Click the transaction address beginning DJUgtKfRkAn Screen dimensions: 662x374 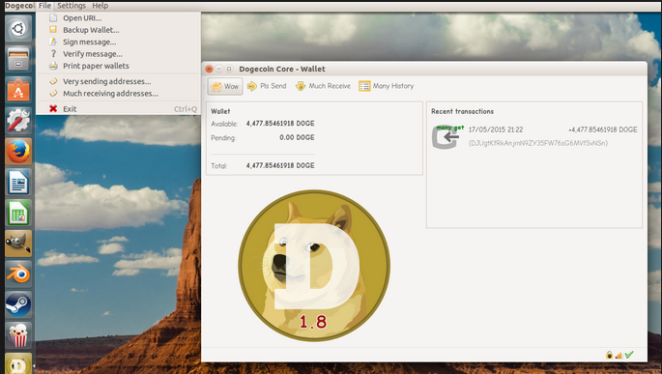point(538,143)
